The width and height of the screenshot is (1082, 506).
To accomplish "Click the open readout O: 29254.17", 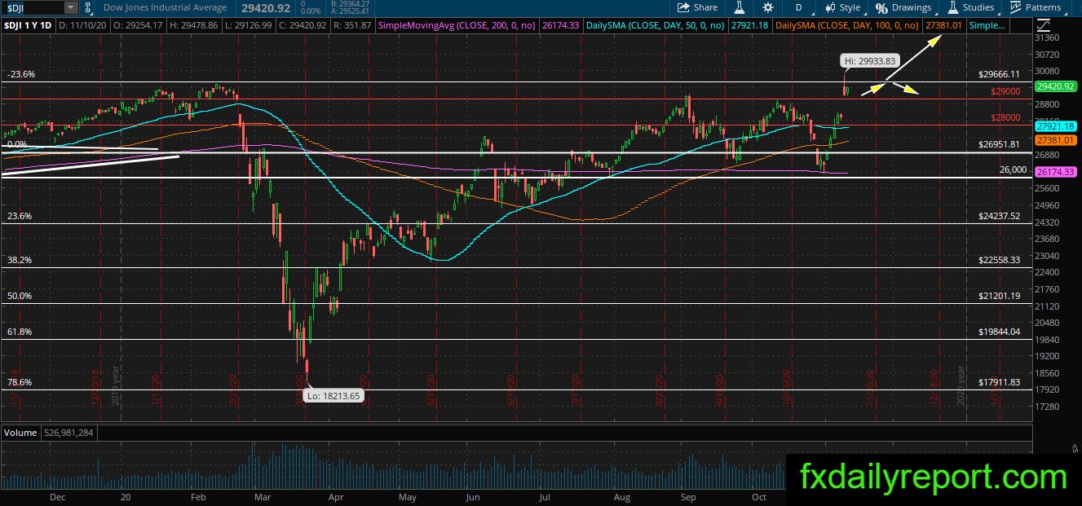I will pos(138,26).
